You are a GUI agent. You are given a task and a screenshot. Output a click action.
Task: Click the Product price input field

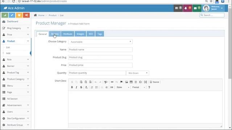click(x=100, y=65)
